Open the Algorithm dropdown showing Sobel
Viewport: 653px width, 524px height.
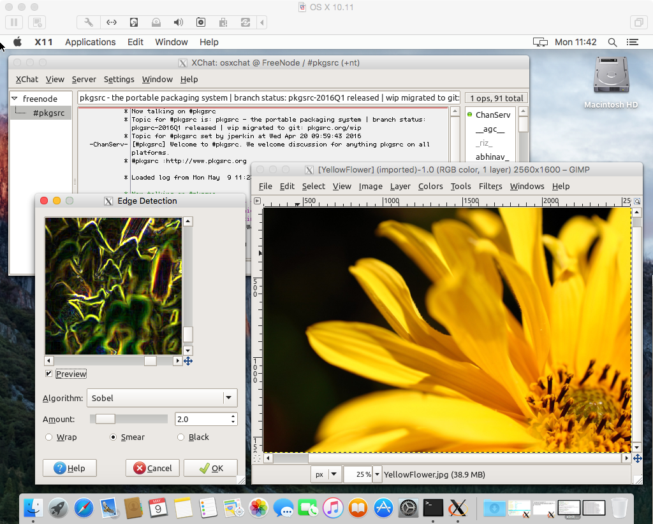pos(162,398)
